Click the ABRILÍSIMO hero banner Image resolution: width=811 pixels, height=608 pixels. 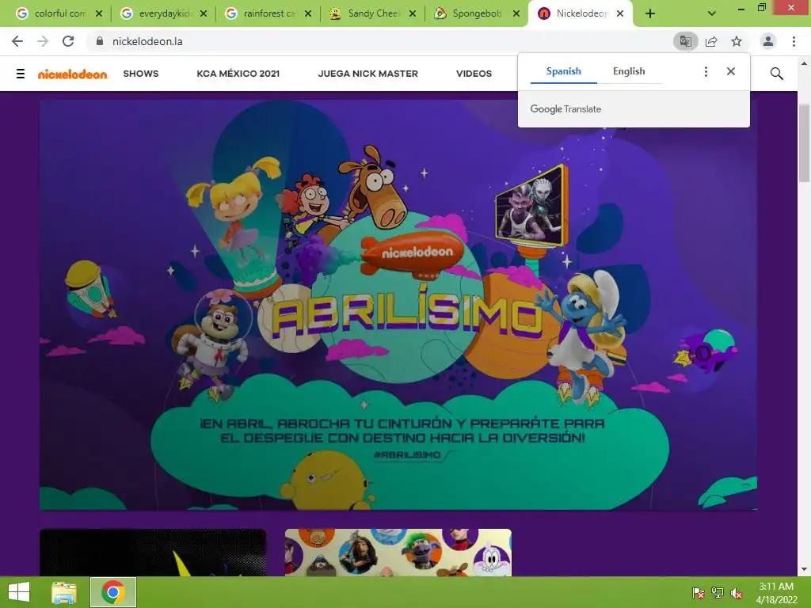[x=398, y=305]
